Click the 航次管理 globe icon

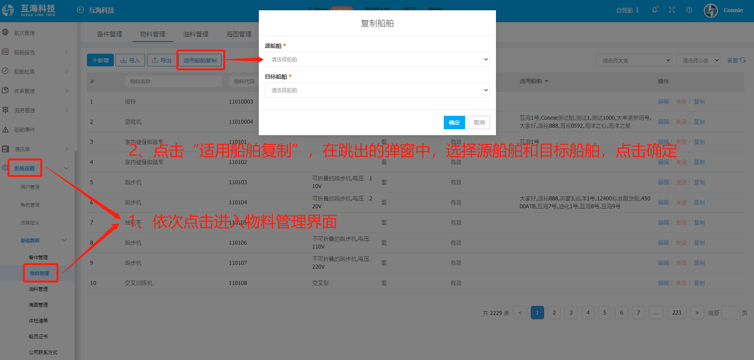(5, 32)
